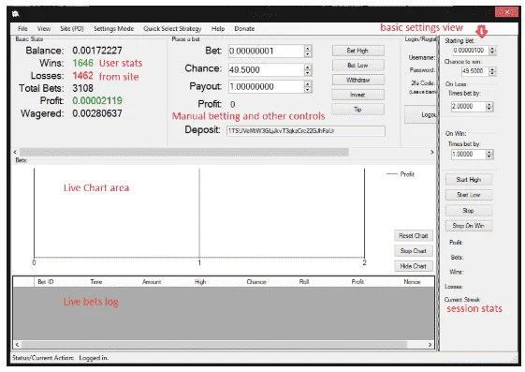This screenshot has height=372, width=525.
Task: Click the Roll column header
Action: (x=304, y=282)
